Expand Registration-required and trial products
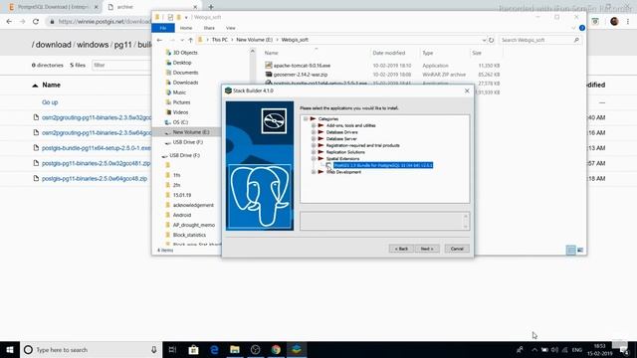 pyautogui.click(x=314, y=145)
